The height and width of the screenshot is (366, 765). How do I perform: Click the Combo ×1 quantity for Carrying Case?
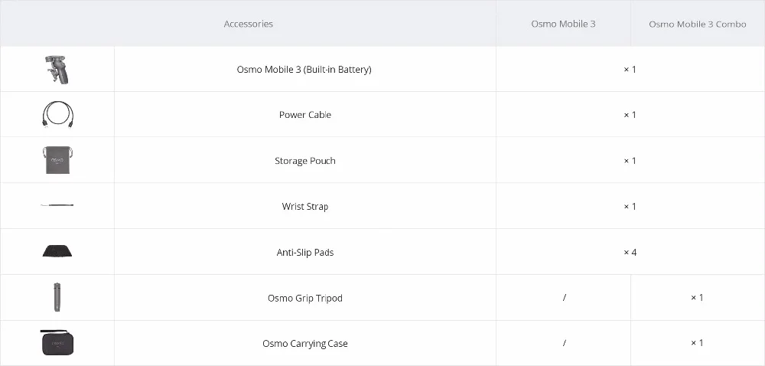pyautogui.click(x=697, y=343)
